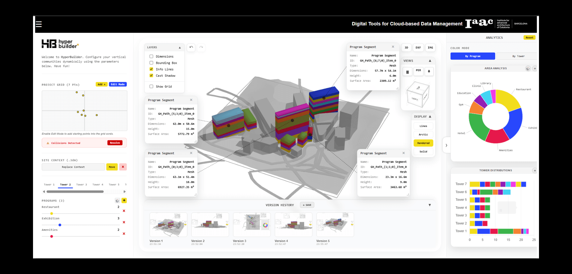Open the Tower 2 tab
This screenshot has width=572, height=274.
pyautogui.click(x=65, y=185)
